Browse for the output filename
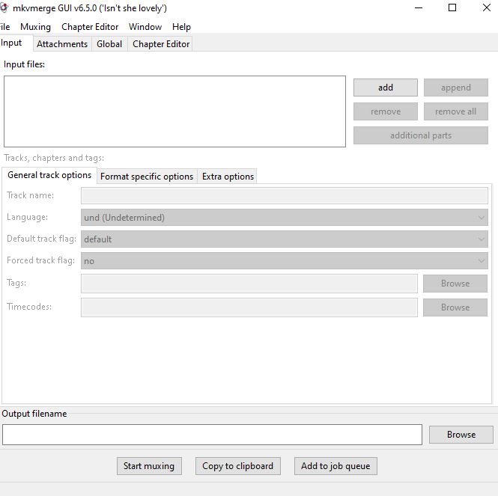This screenshot has height=496, width=498. [461, 435]
